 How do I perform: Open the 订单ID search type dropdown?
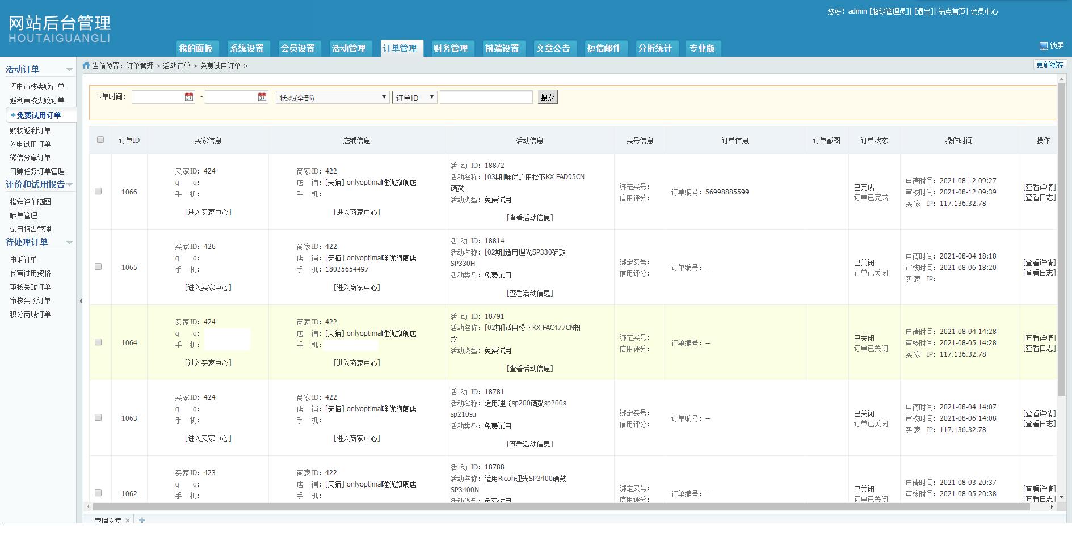pyautogui.click(x=415, y=97)
